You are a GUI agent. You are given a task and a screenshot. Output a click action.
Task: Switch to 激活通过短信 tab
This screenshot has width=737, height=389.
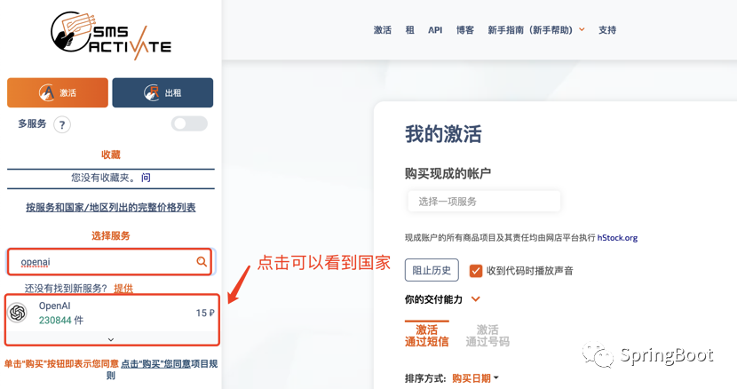[x=427, y=336]
